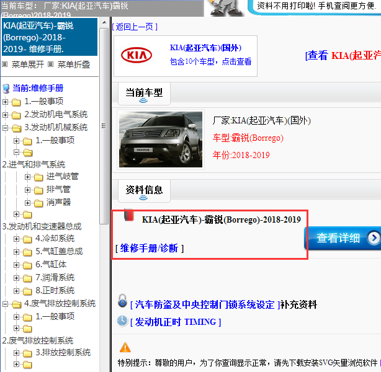Click folder icon beside 进气歧管
The width and height of the screenshot is (381, 372).
tap(38, 177)
